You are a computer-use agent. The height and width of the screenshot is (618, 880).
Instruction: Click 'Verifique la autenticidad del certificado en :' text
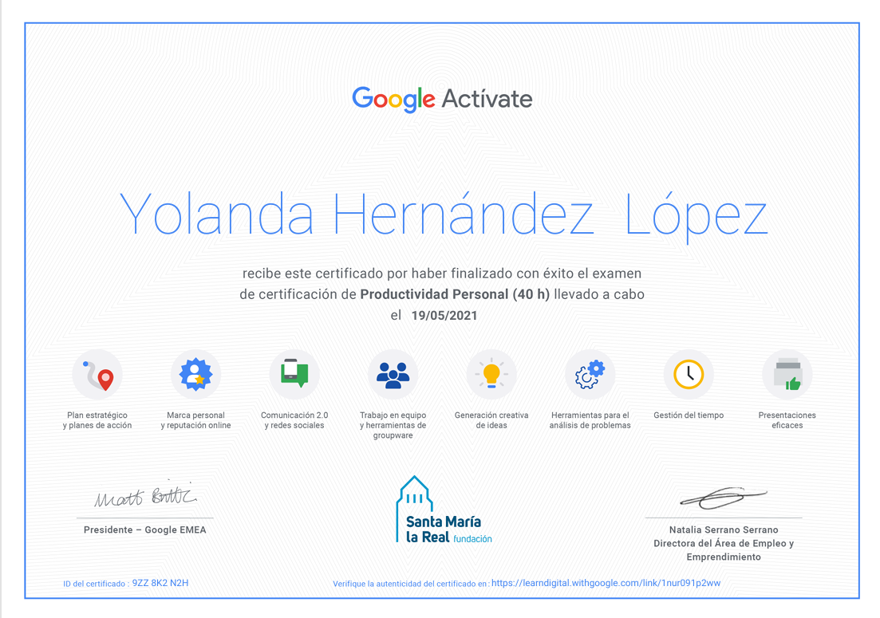[x=411, y=584]
